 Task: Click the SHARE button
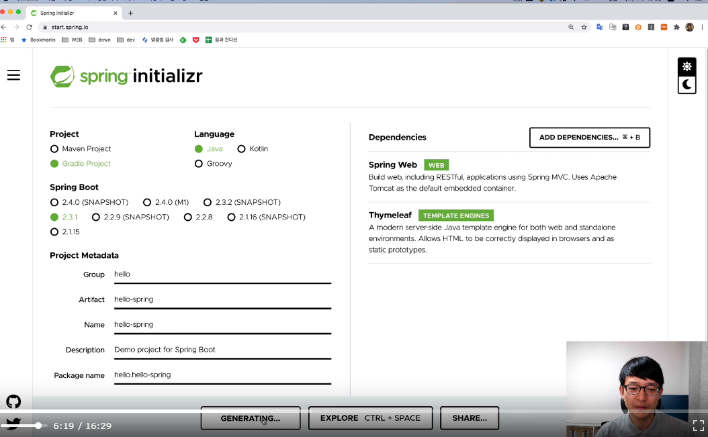[470, 418]
